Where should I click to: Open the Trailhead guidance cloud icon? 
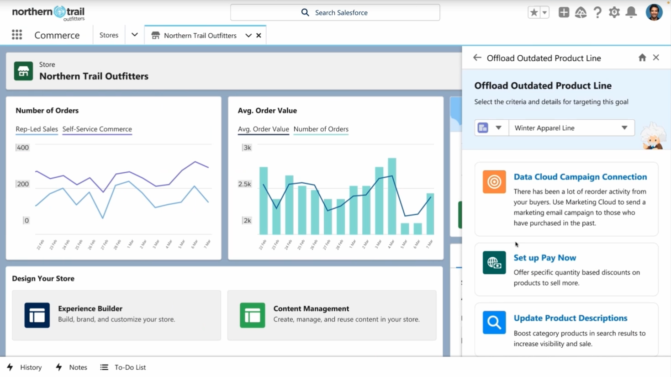tap(581, 12)
